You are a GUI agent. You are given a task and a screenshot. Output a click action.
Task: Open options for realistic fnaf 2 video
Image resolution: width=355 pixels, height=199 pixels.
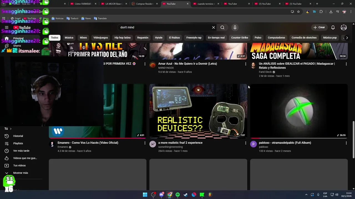[245, 143]
